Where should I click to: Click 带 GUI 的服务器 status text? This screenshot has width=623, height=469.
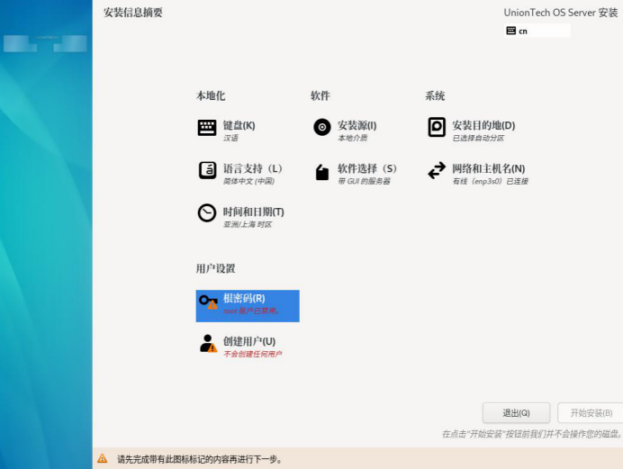click(364, 181)
